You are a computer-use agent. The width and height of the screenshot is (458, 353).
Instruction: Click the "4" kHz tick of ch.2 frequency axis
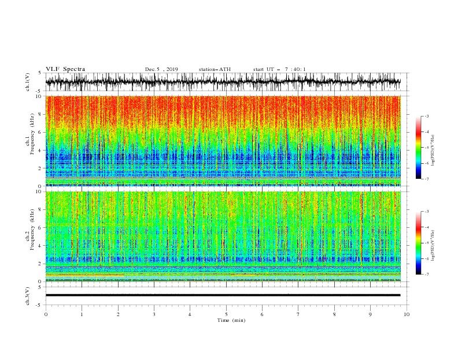point(40,246)
